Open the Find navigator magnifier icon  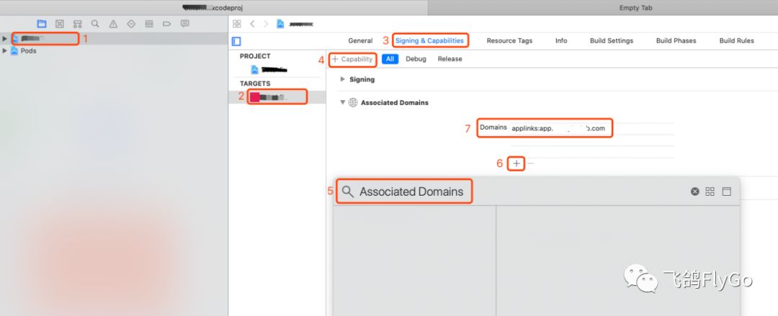(95, 24)
